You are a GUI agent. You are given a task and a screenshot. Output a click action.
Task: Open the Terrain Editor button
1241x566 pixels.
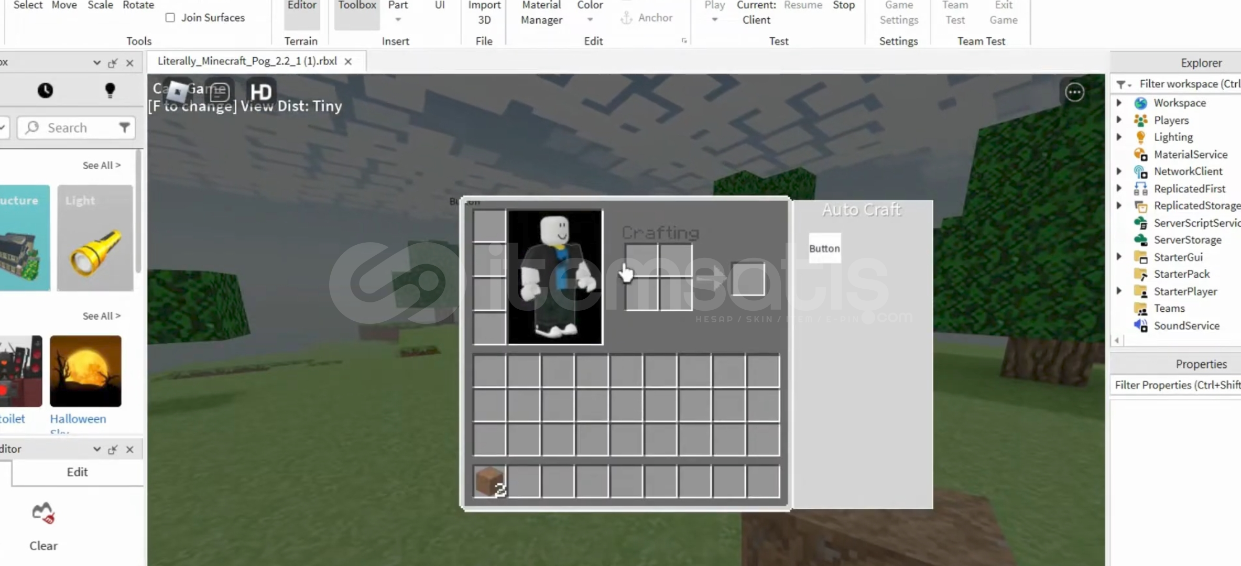click(302, 15)
